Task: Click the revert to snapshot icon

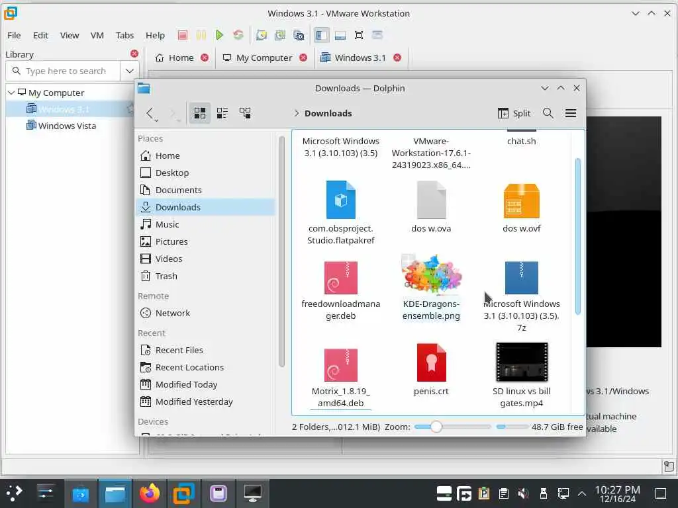Action: coord(280,35)
